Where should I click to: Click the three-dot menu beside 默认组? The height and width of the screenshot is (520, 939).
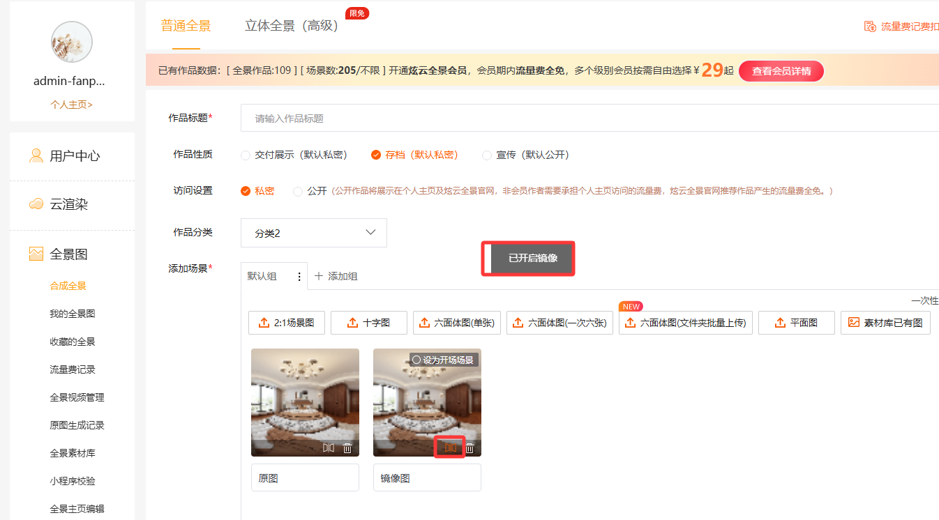(299, 277)
